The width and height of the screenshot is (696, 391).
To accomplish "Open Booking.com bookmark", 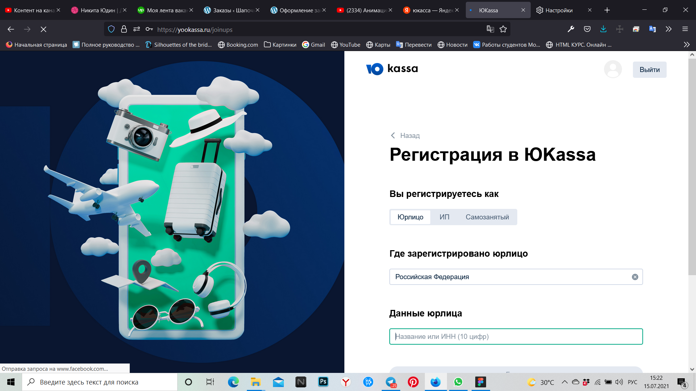I will tap(238, 45).
